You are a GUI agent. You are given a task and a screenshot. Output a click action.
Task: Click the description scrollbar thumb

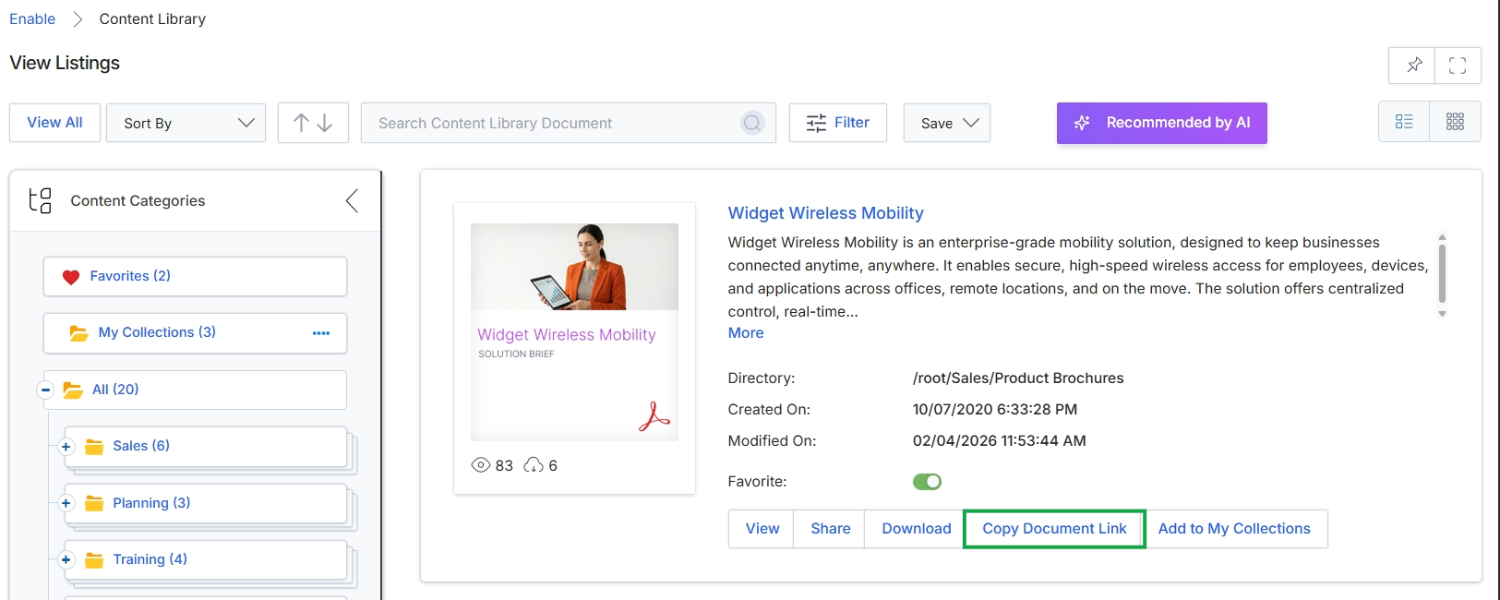coord(1442,273)
